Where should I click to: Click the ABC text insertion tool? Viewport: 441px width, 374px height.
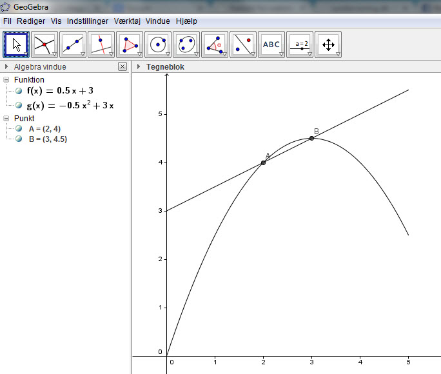pos(271,44)
